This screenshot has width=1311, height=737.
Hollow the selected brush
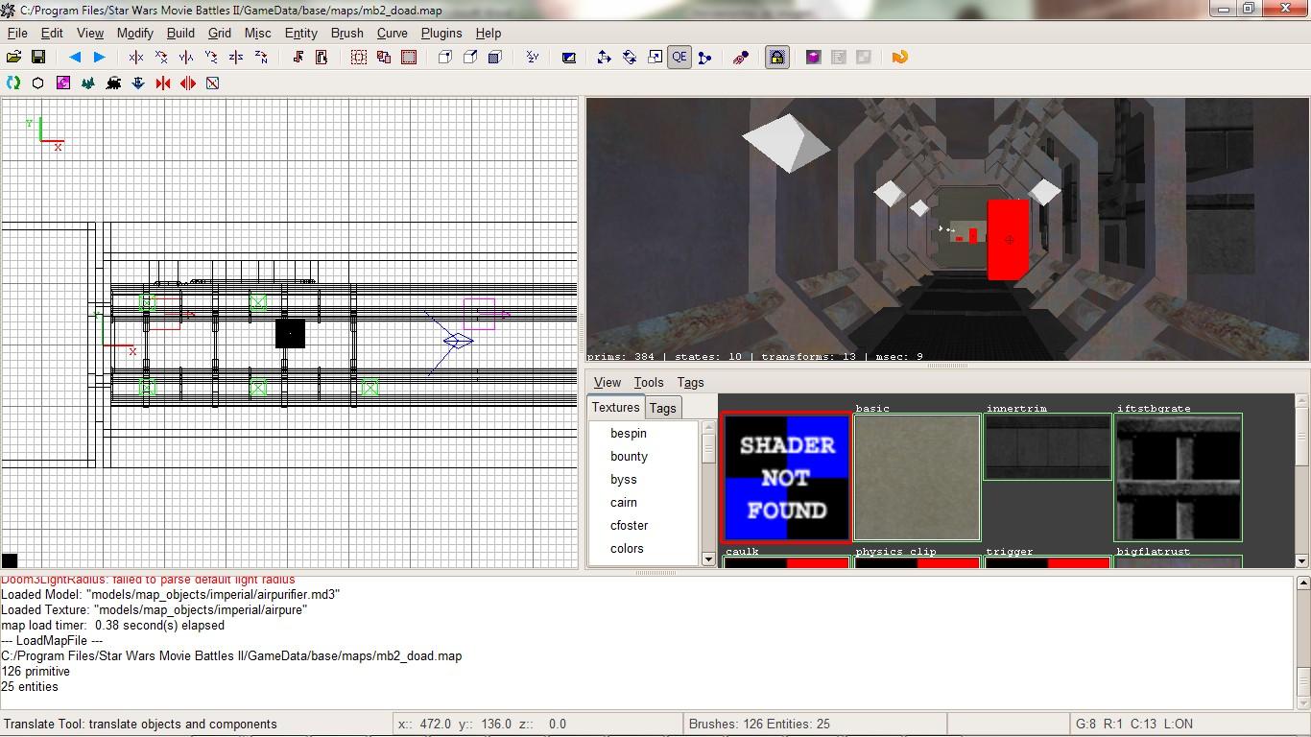coord(409,58)
